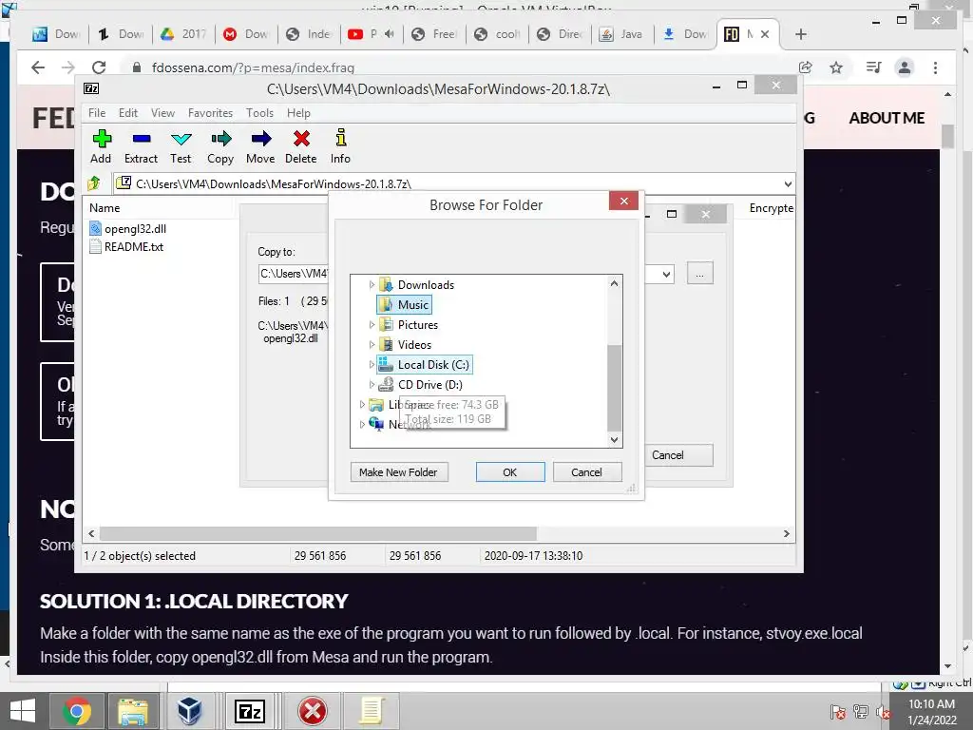Open VirtualBox from the taskbar
973x730 pixels.
tap(189, 711)
